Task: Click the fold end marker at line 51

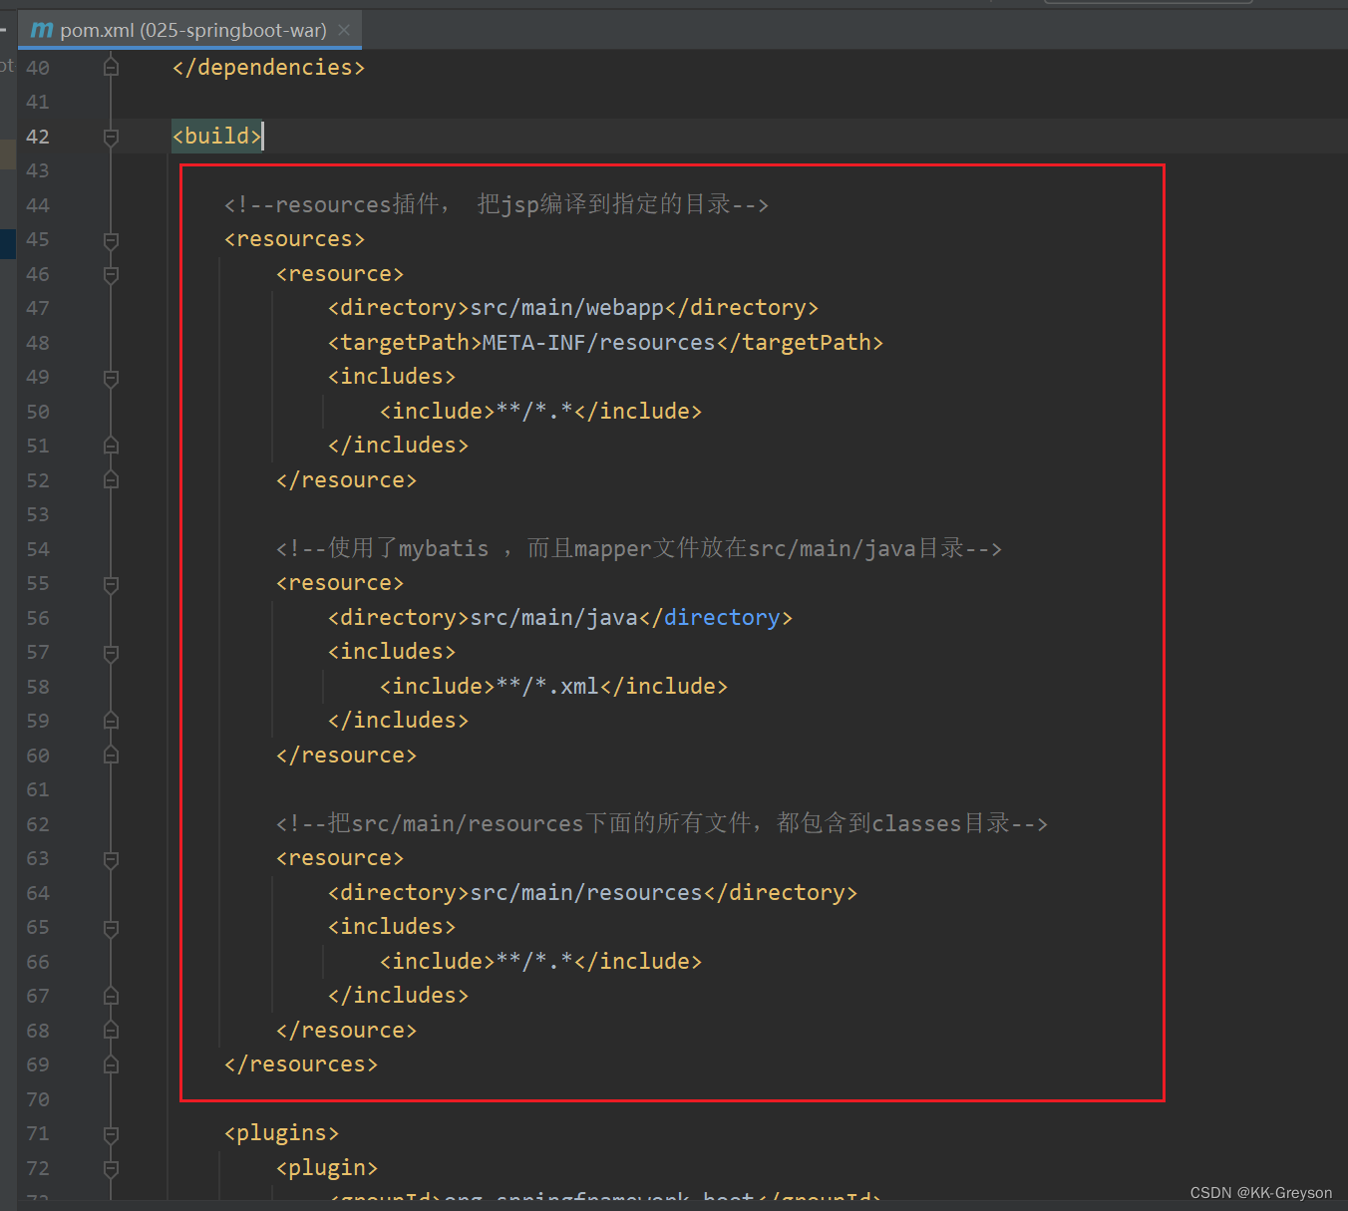Action: 111,446
